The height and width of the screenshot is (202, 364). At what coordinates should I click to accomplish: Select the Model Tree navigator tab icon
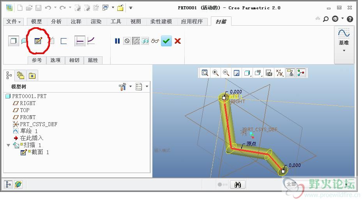(x=9, y=76)
